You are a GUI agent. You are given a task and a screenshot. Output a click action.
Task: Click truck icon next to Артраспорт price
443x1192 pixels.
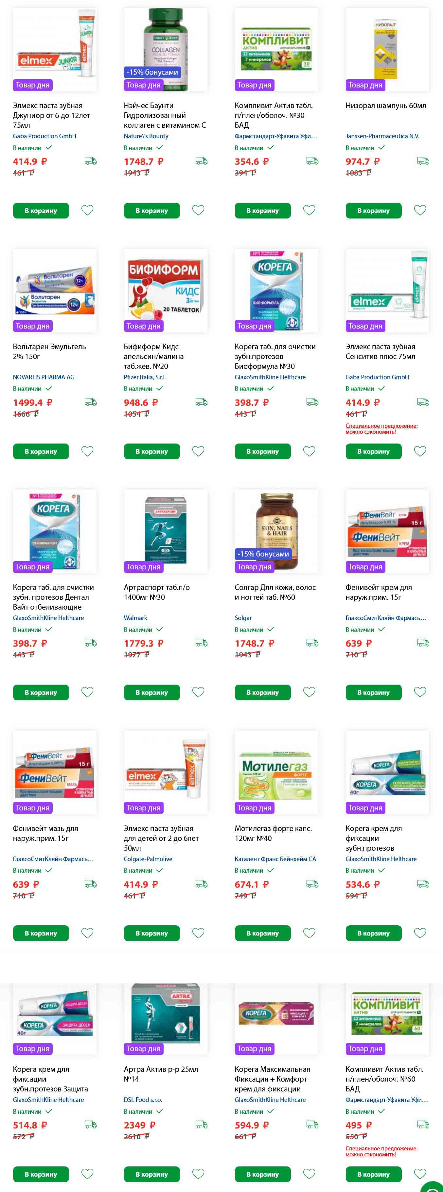coord(202,642)
